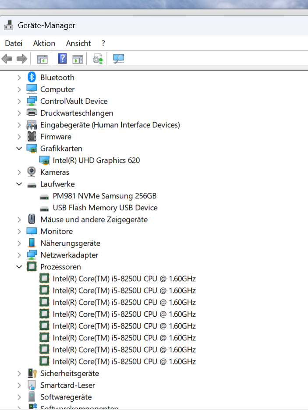This screenshot has width=308, height=410.
Task: Select the Netzwerkadapter label
Action: [x=69, y=255]
